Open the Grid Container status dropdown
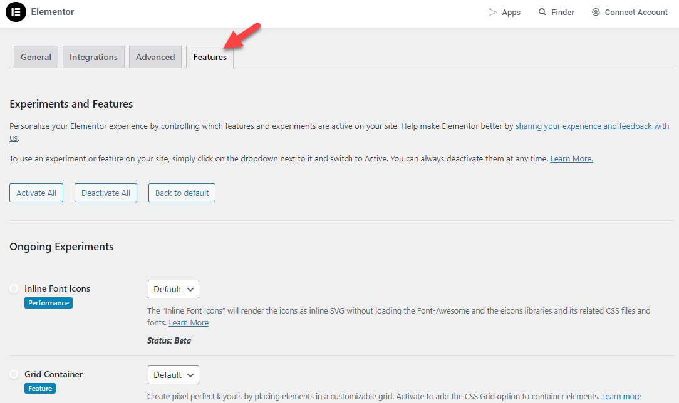The image size is (679, 403). [174, 375]
